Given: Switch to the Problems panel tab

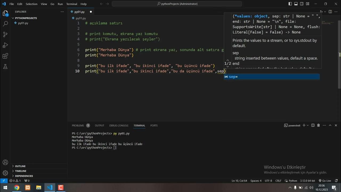Looking at the screenshot, I should point(81,125).
